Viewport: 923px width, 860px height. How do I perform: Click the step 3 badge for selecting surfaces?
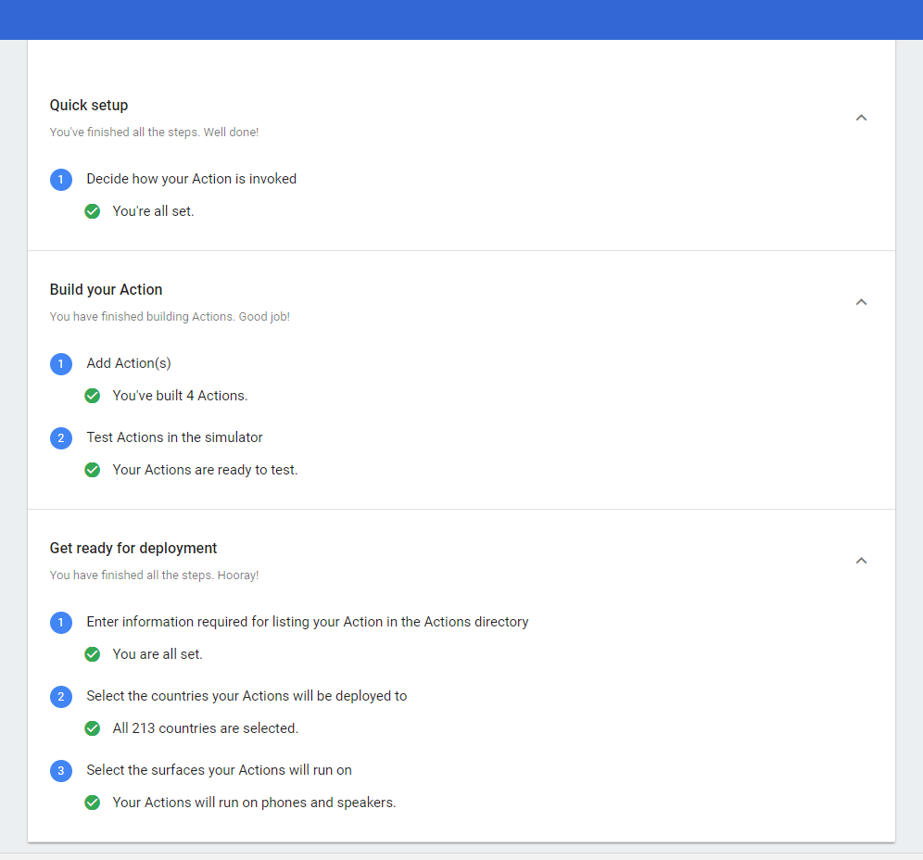(61, 771)
